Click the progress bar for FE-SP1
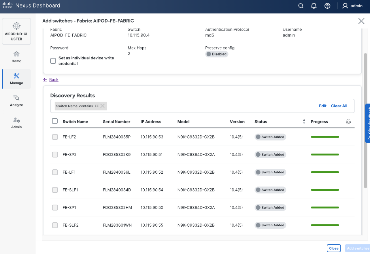This screenshot has height=254, width=370. (325, 207)
